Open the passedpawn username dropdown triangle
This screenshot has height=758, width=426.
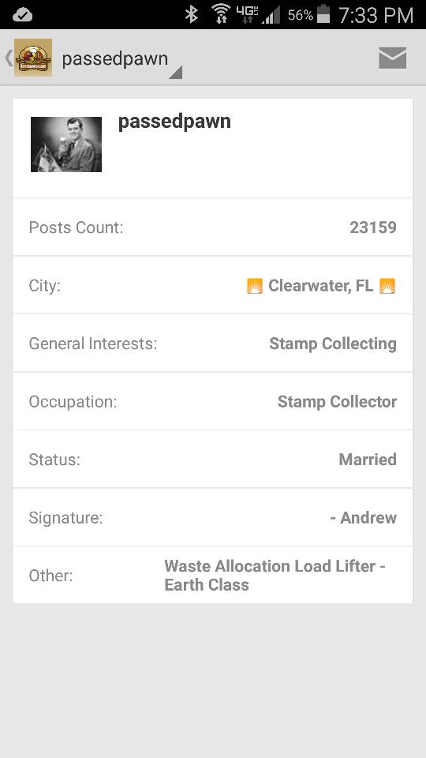pyautogui.click(x=175, y=73)
